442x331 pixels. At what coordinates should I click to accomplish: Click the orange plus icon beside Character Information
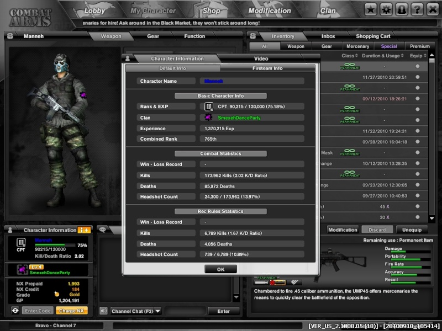pos(84,230)
